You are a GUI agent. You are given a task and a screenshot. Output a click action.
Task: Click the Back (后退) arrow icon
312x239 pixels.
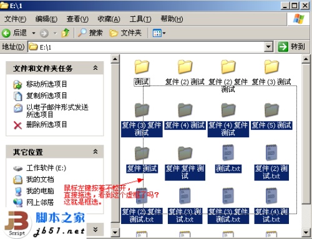coord(6,33)
